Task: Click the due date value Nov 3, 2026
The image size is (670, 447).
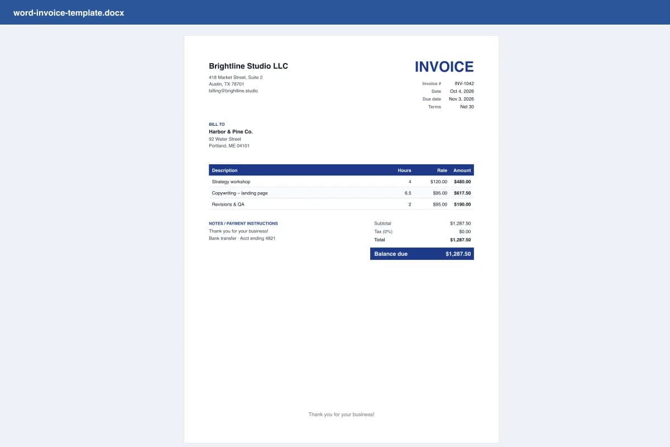Action: coord(461,99)
